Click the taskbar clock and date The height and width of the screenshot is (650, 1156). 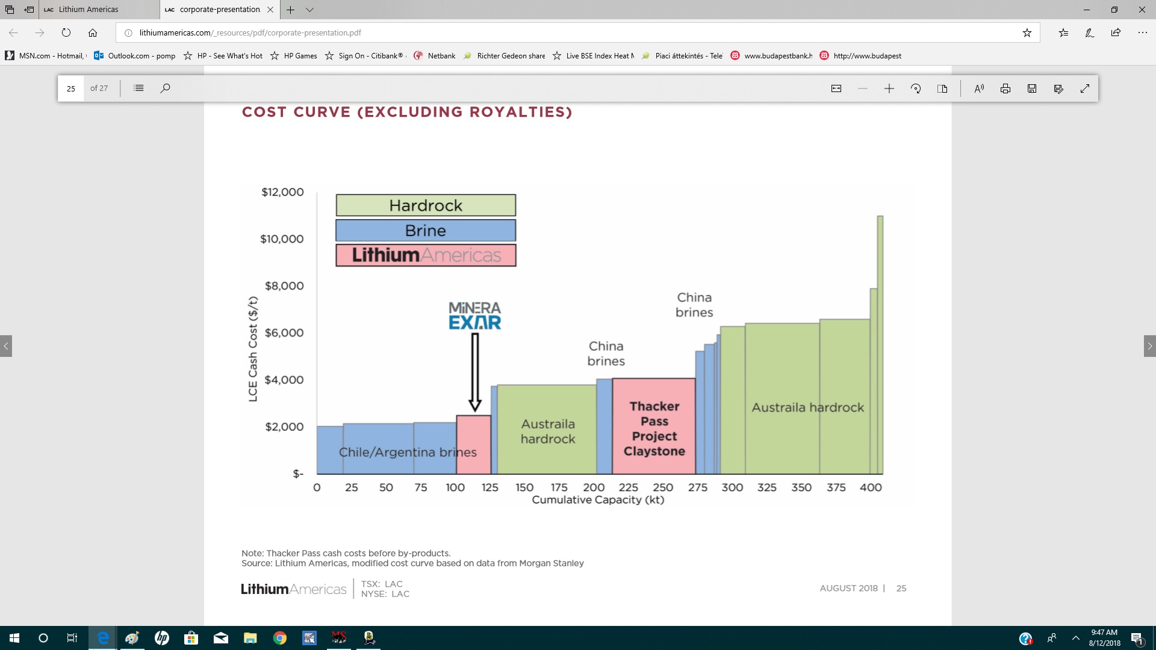click(1104, 638)
